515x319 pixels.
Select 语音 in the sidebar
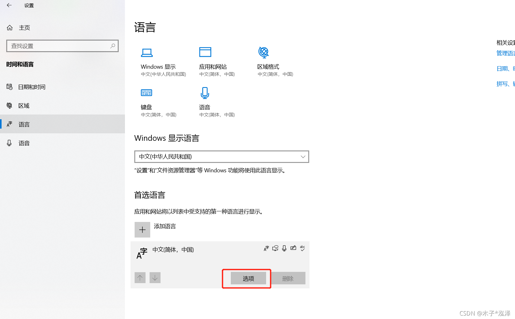pyautogui.click(x=24, y=143)
